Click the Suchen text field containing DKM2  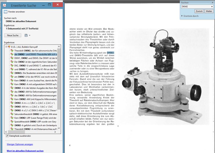point(196,6)
